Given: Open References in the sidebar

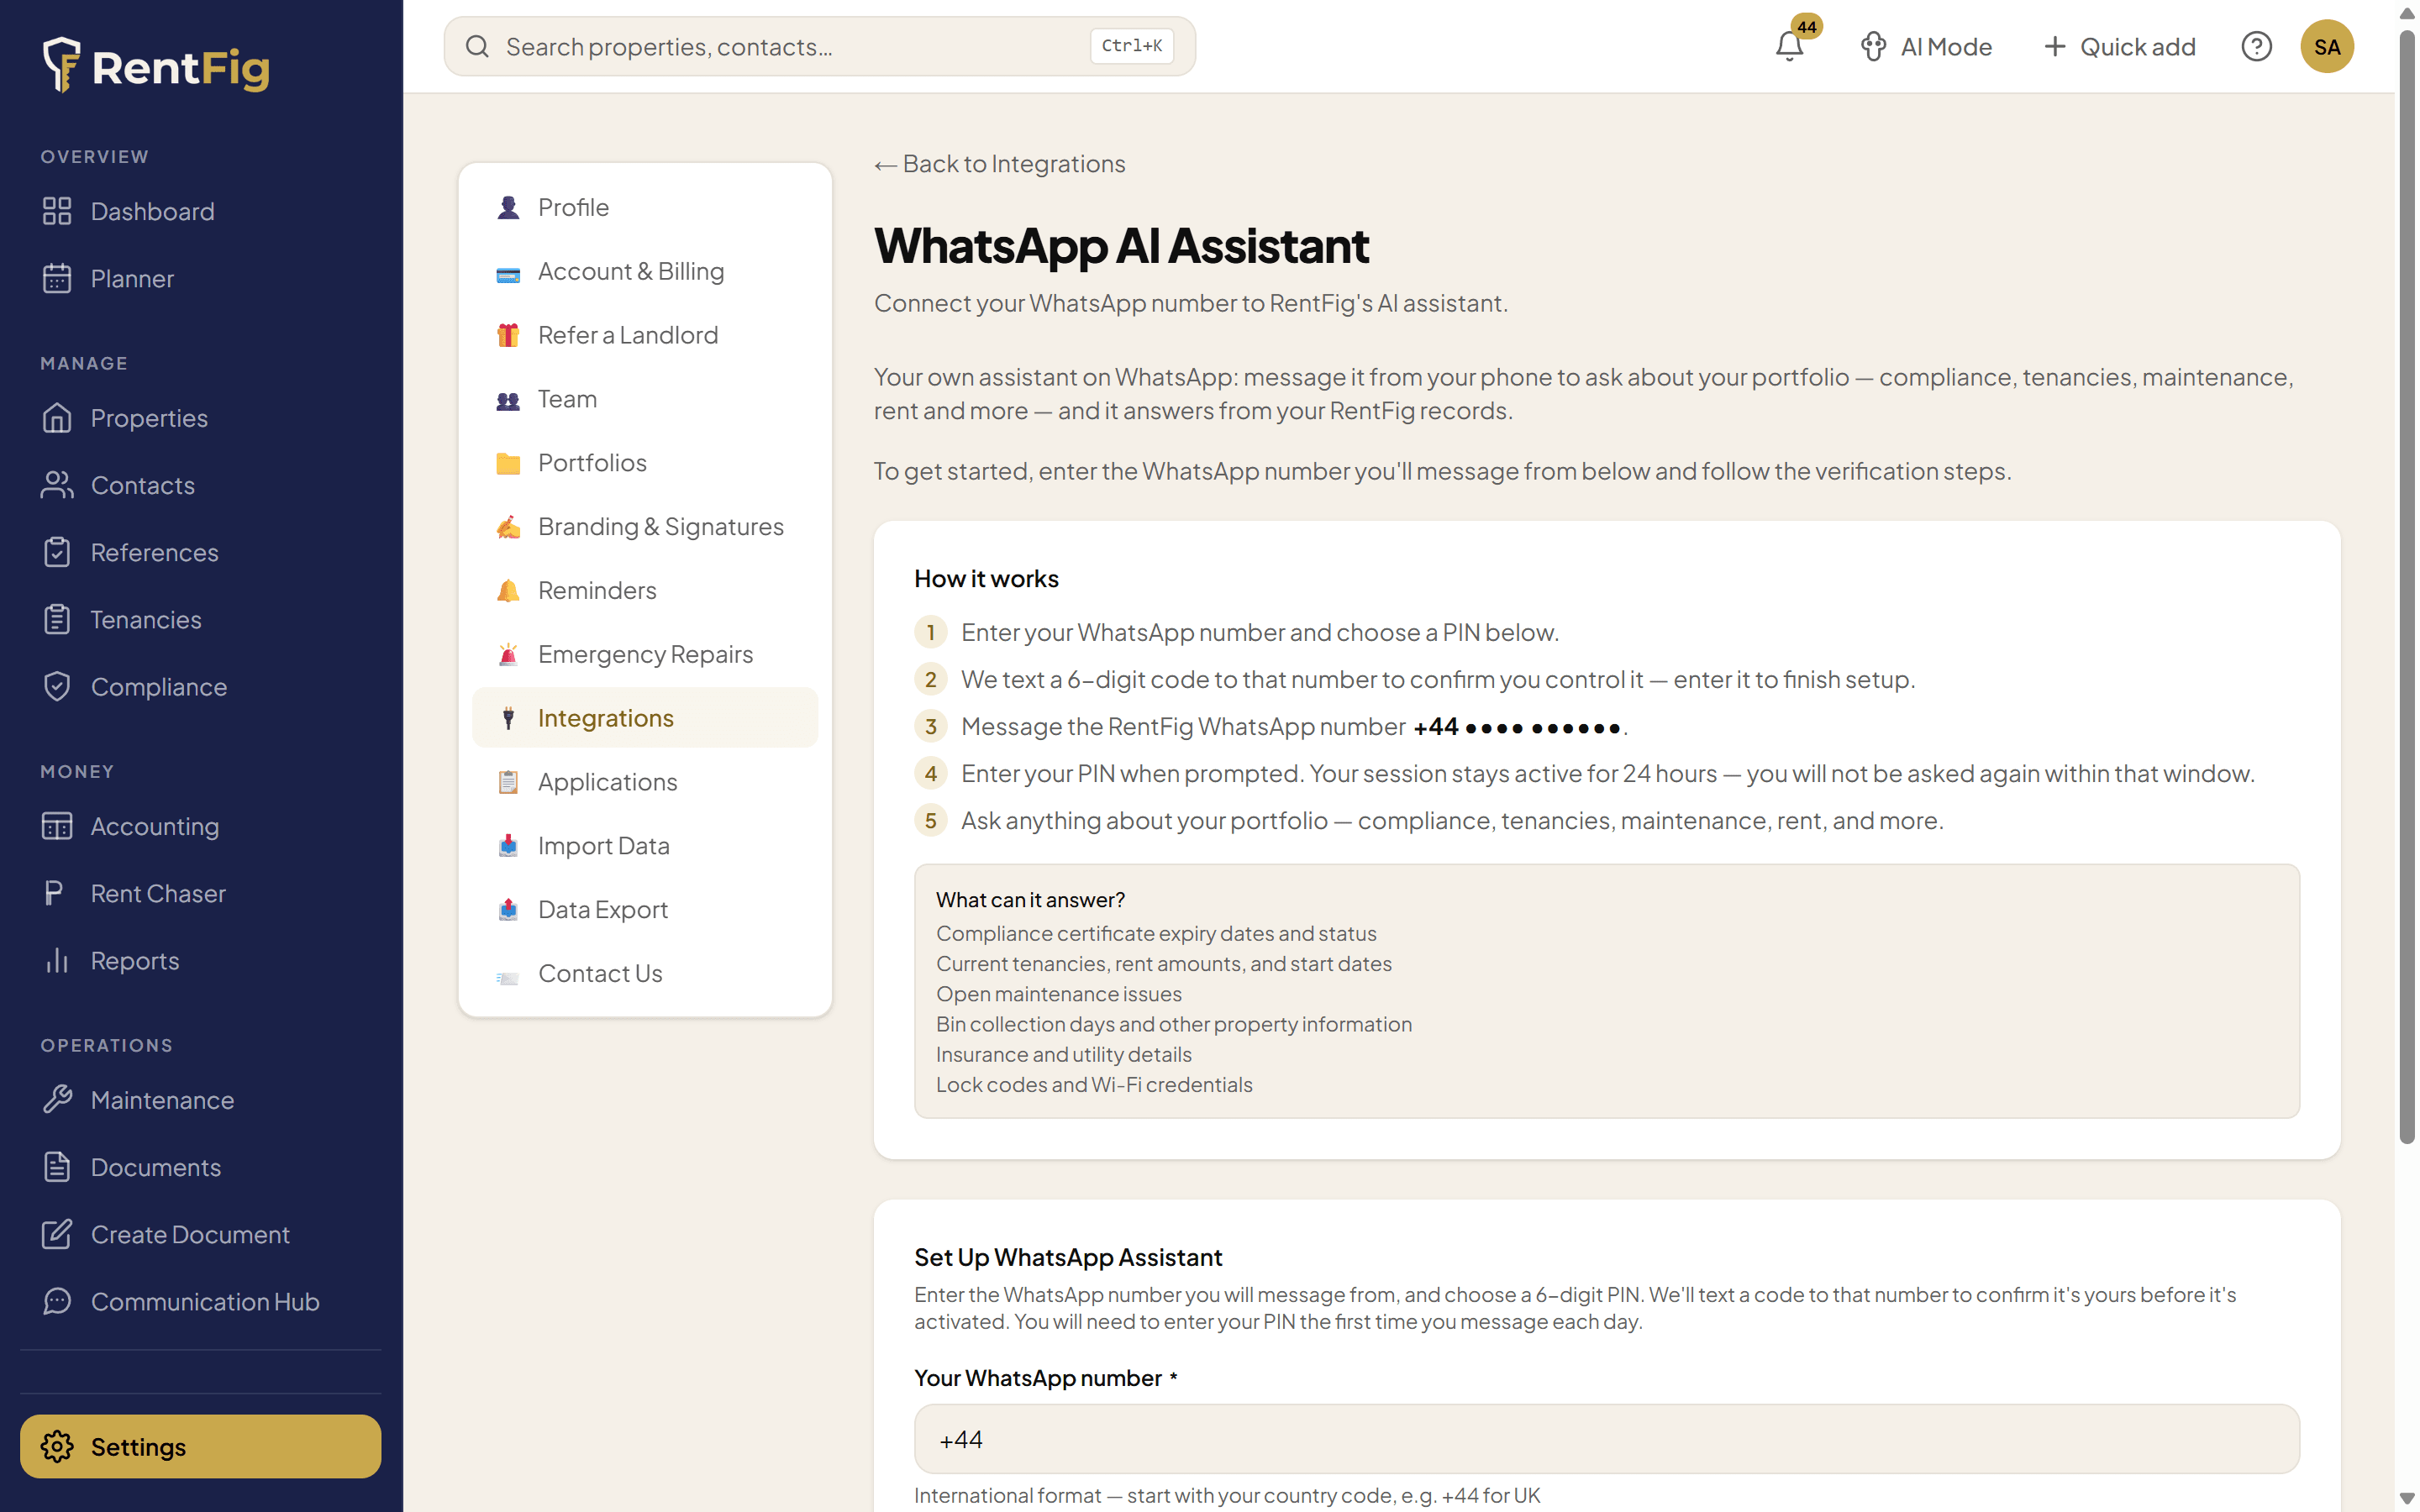Looking at the screenshot, I should 200,552.
